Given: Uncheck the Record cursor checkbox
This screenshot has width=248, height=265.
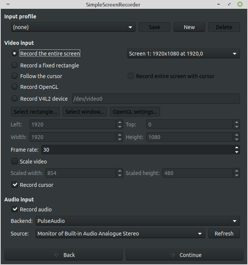Looking at the screenshot, I should [15, 185].
